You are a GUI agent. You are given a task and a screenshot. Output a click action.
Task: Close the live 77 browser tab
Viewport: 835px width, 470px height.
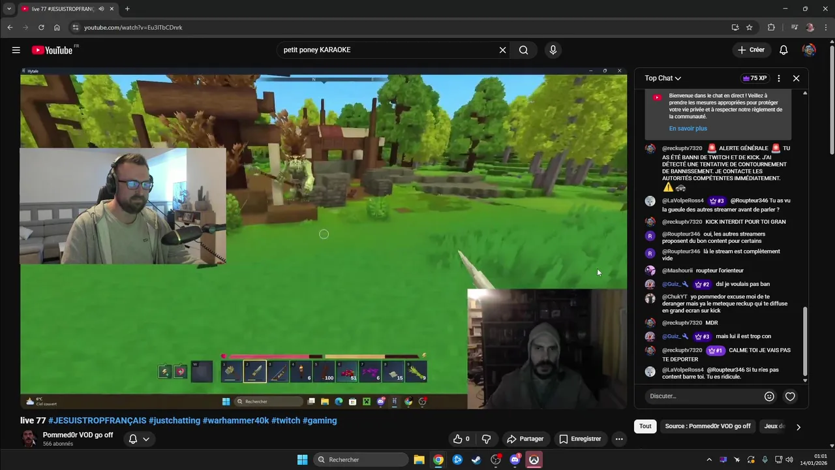click(112, 8)
